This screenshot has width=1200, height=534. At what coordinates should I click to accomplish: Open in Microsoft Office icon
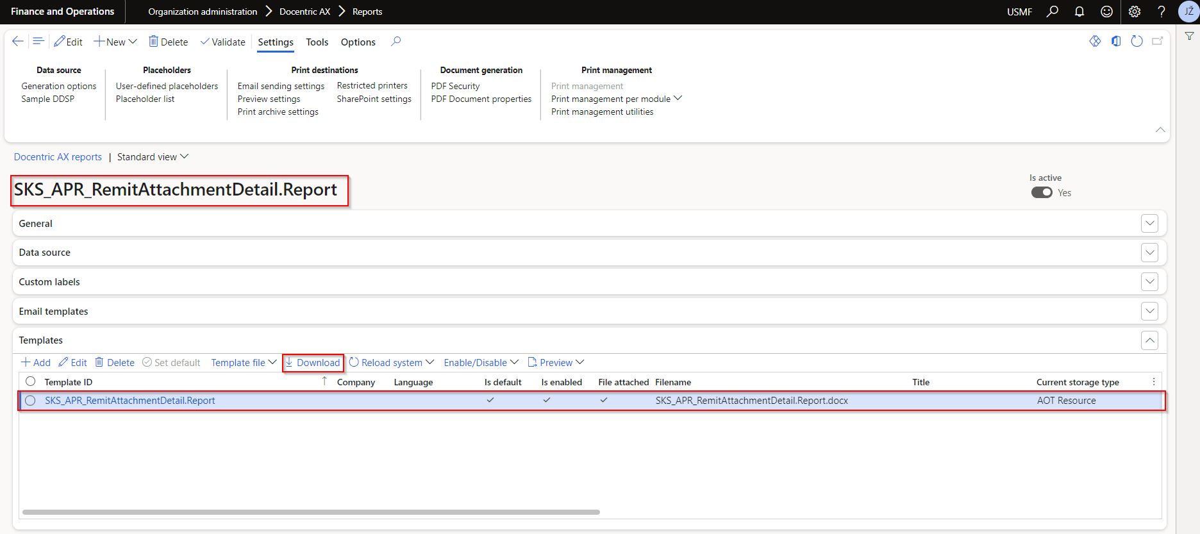pos(1116,41)
